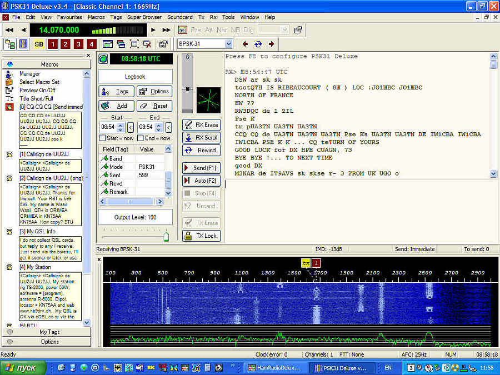This screenshot has height=375, width=500.
Task: Close the waterfall panel with its X
Action: 99,259
